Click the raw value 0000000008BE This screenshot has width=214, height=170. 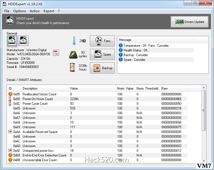(172, 99)
